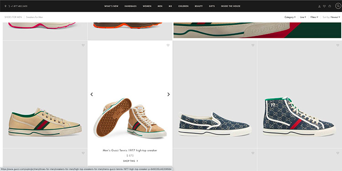The height and width of the screenshot is (171, 342).
Task: Open the Beauty menu
Action: pos(199,6)
